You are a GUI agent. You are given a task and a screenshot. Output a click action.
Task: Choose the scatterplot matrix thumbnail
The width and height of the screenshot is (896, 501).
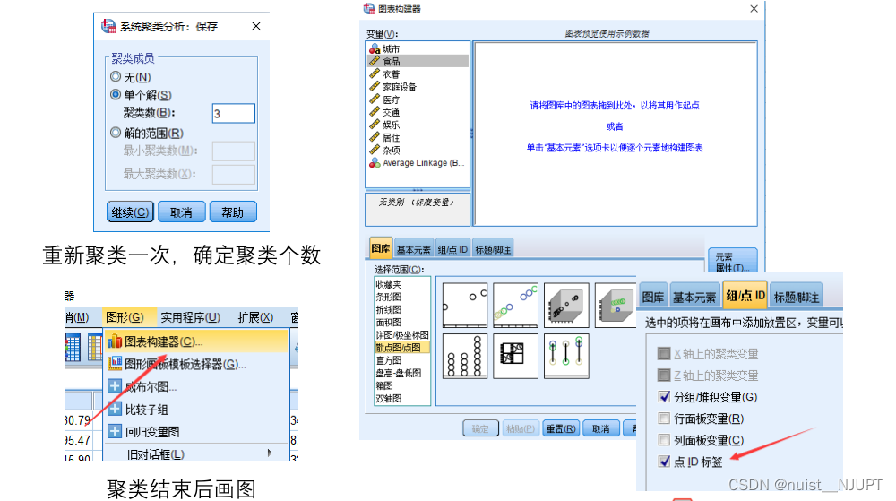515,356
